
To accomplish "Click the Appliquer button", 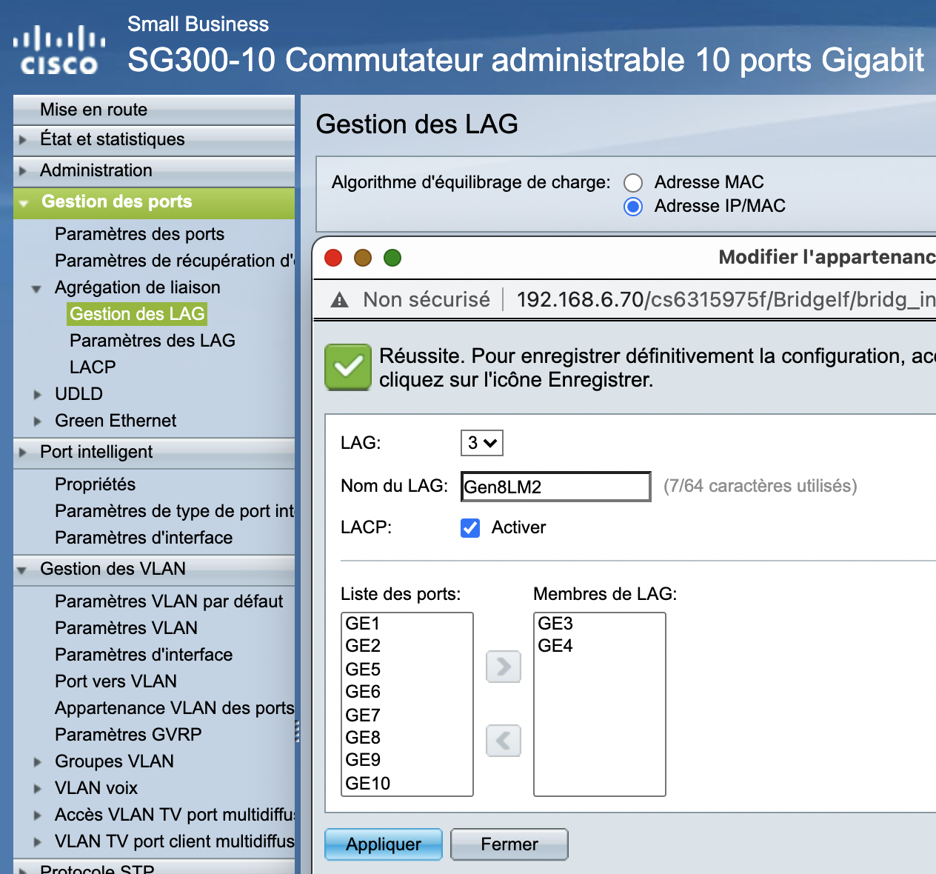I will [384, 844].
